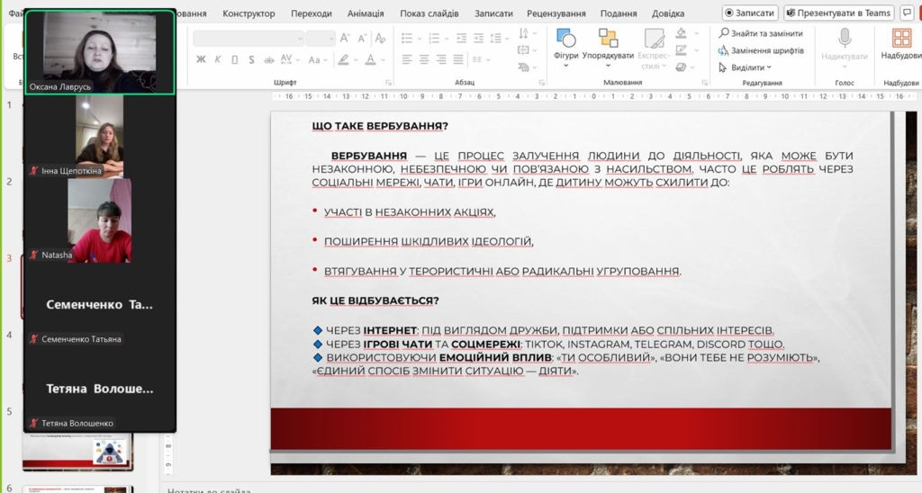Apply bulleted list formatting
Viewport: 922px width, 493px height.
pos(408,38)
